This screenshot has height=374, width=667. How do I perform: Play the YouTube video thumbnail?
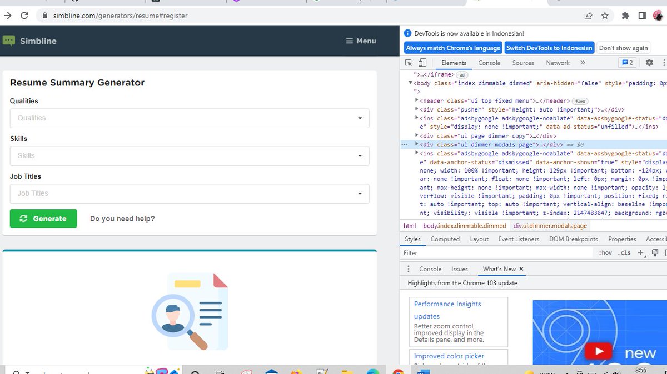(598, 351)
